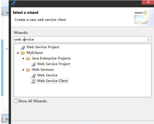154x124 pixels.
Task: Collapse the Java Enterprise Projects node
Action: (x=23, y=58)
